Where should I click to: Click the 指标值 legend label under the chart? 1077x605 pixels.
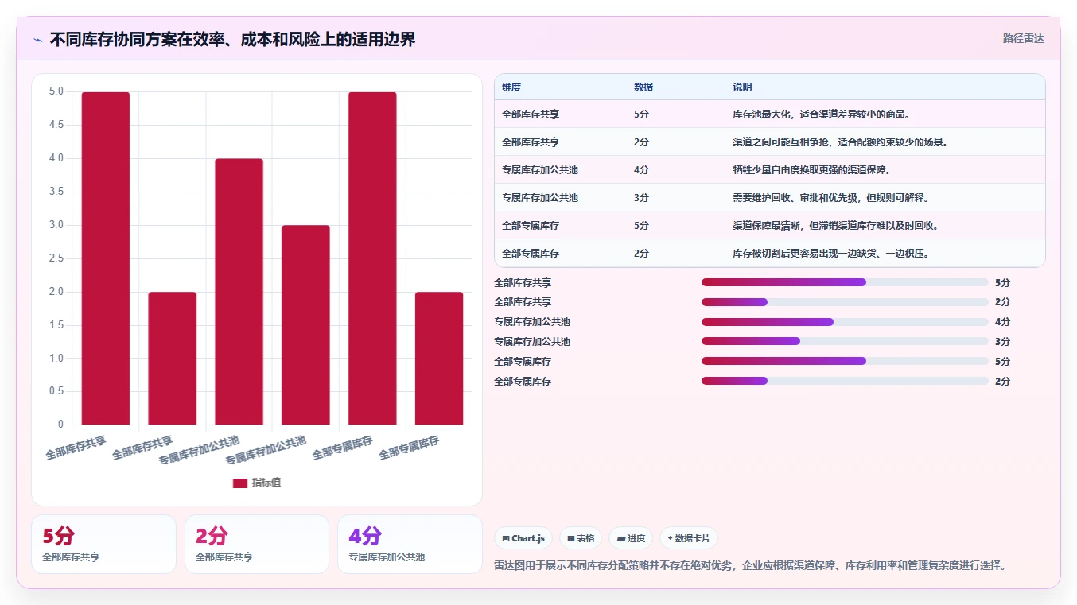[x=266, y=483]
